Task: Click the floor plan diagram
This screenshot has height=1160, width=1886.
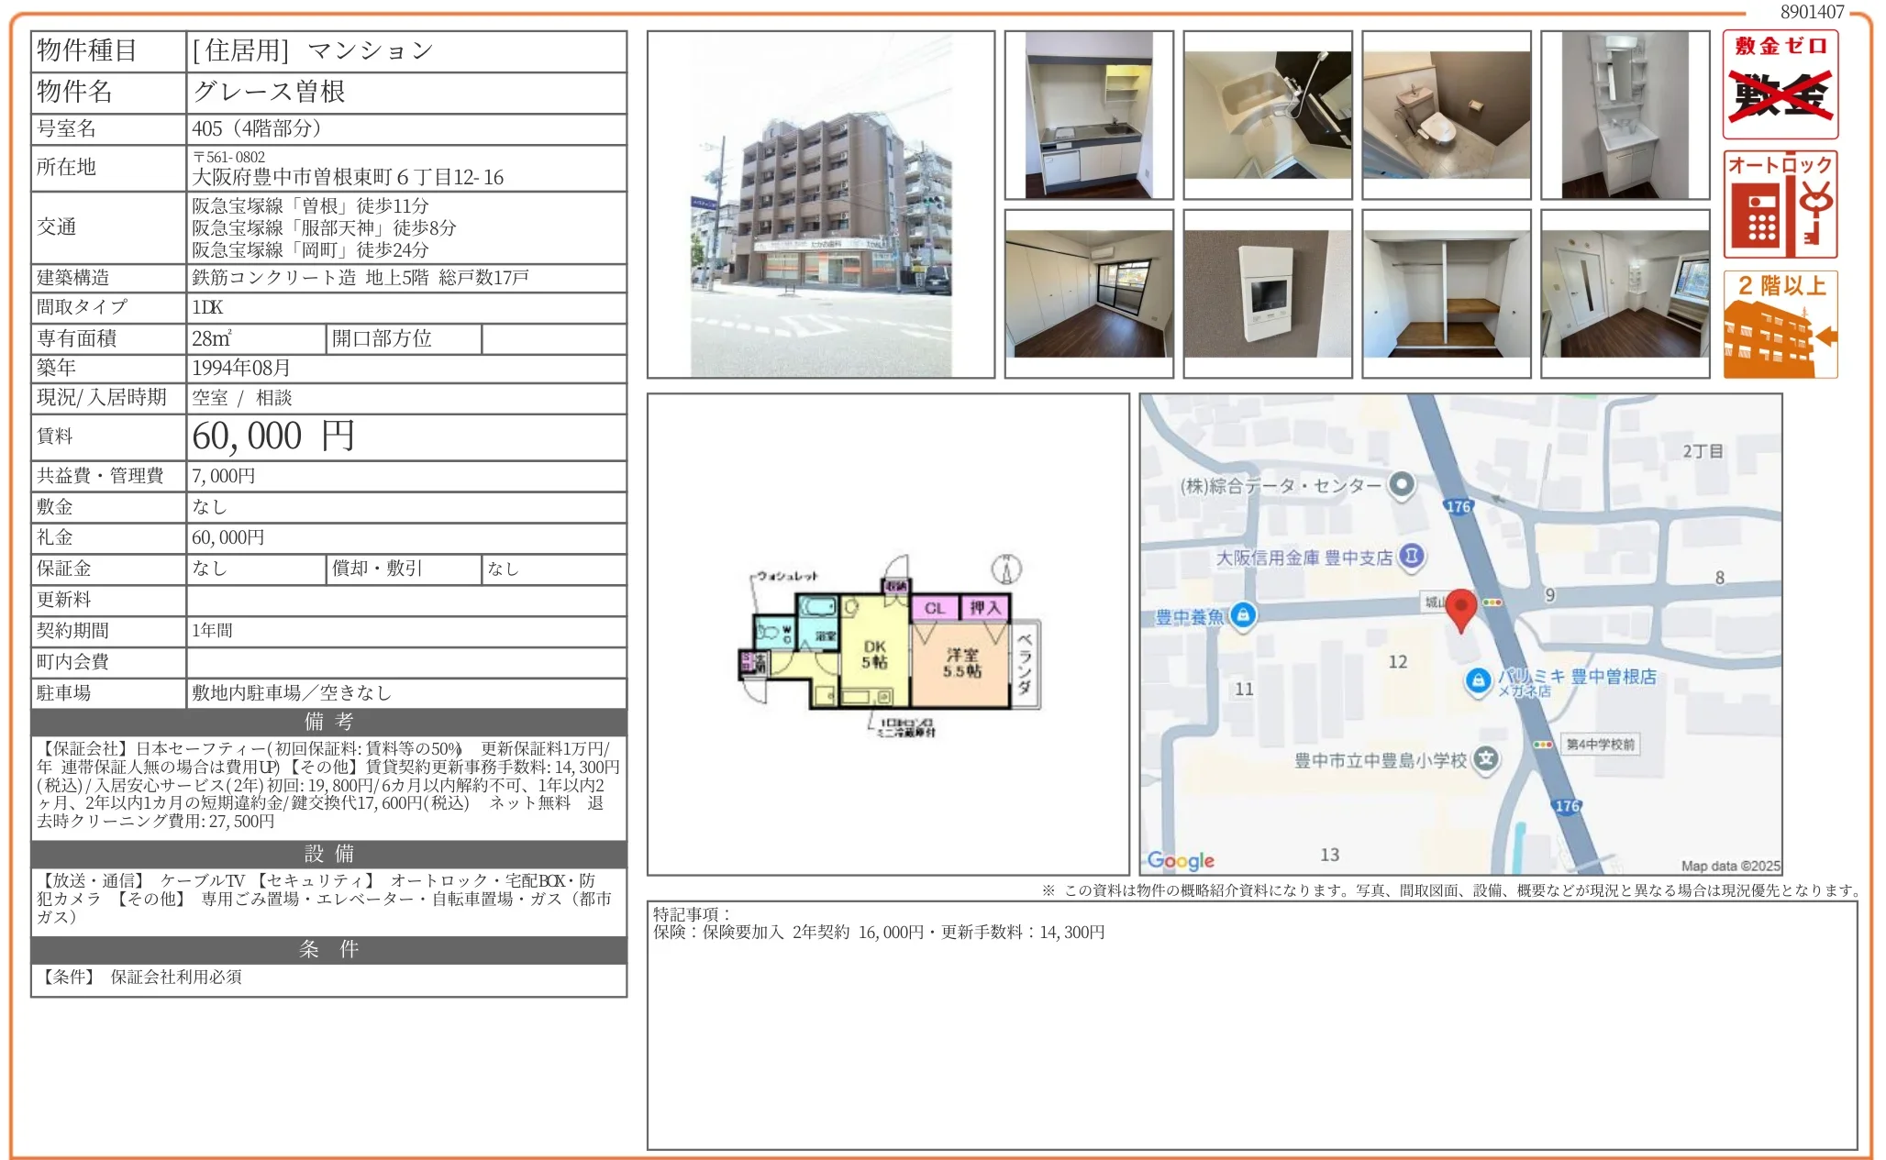Action: pyautogui.click(x=888, y=642)
